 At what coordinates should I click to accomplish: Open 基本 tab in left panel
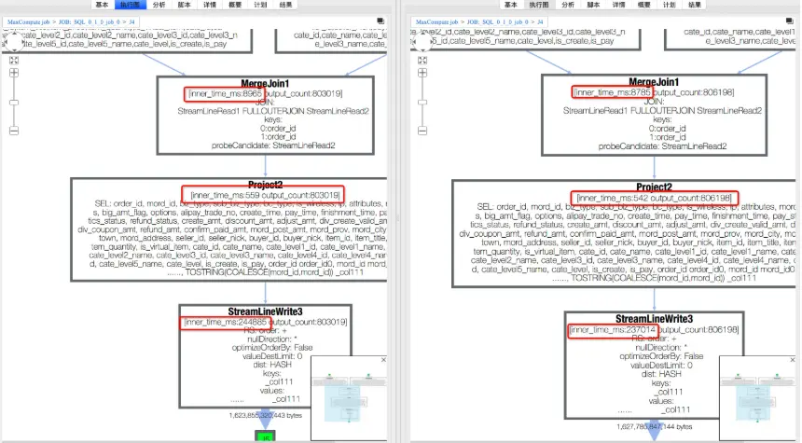click(x=102, y=5)
